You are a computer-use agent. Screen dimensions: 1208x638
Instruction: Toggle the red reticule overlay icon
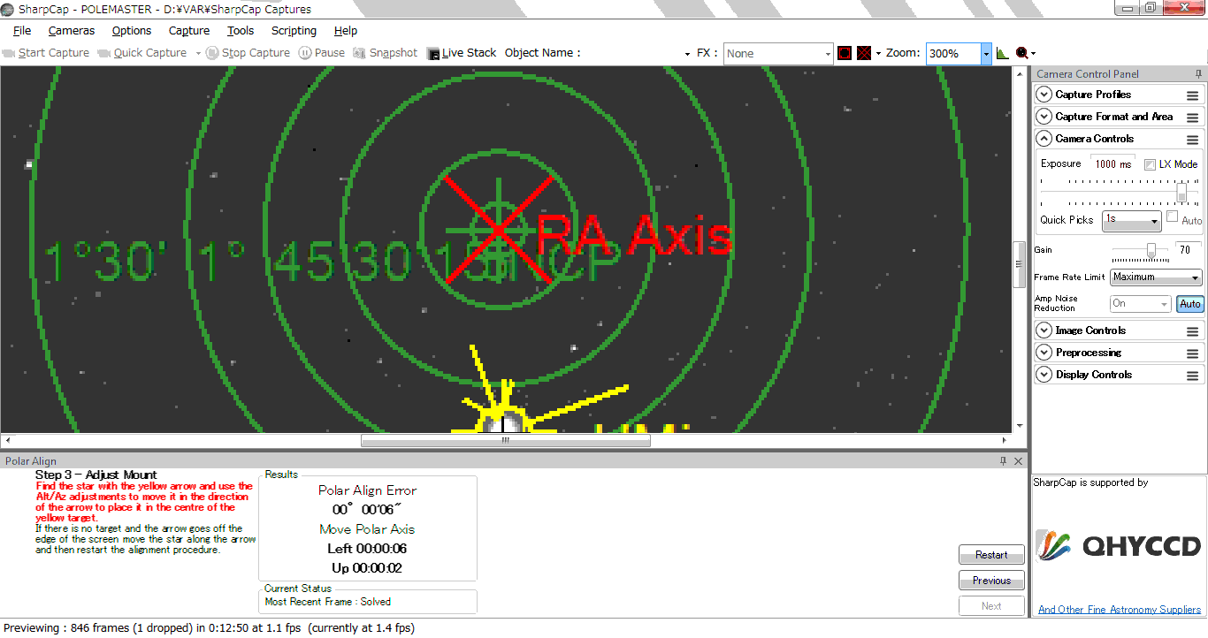click(x=864, y=53)
